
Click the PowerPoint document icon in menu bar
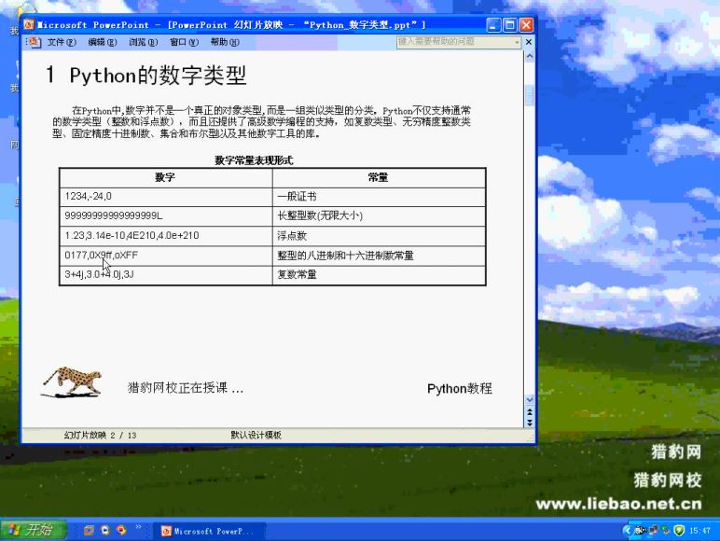pyautogui.click(x=34, y=42)
